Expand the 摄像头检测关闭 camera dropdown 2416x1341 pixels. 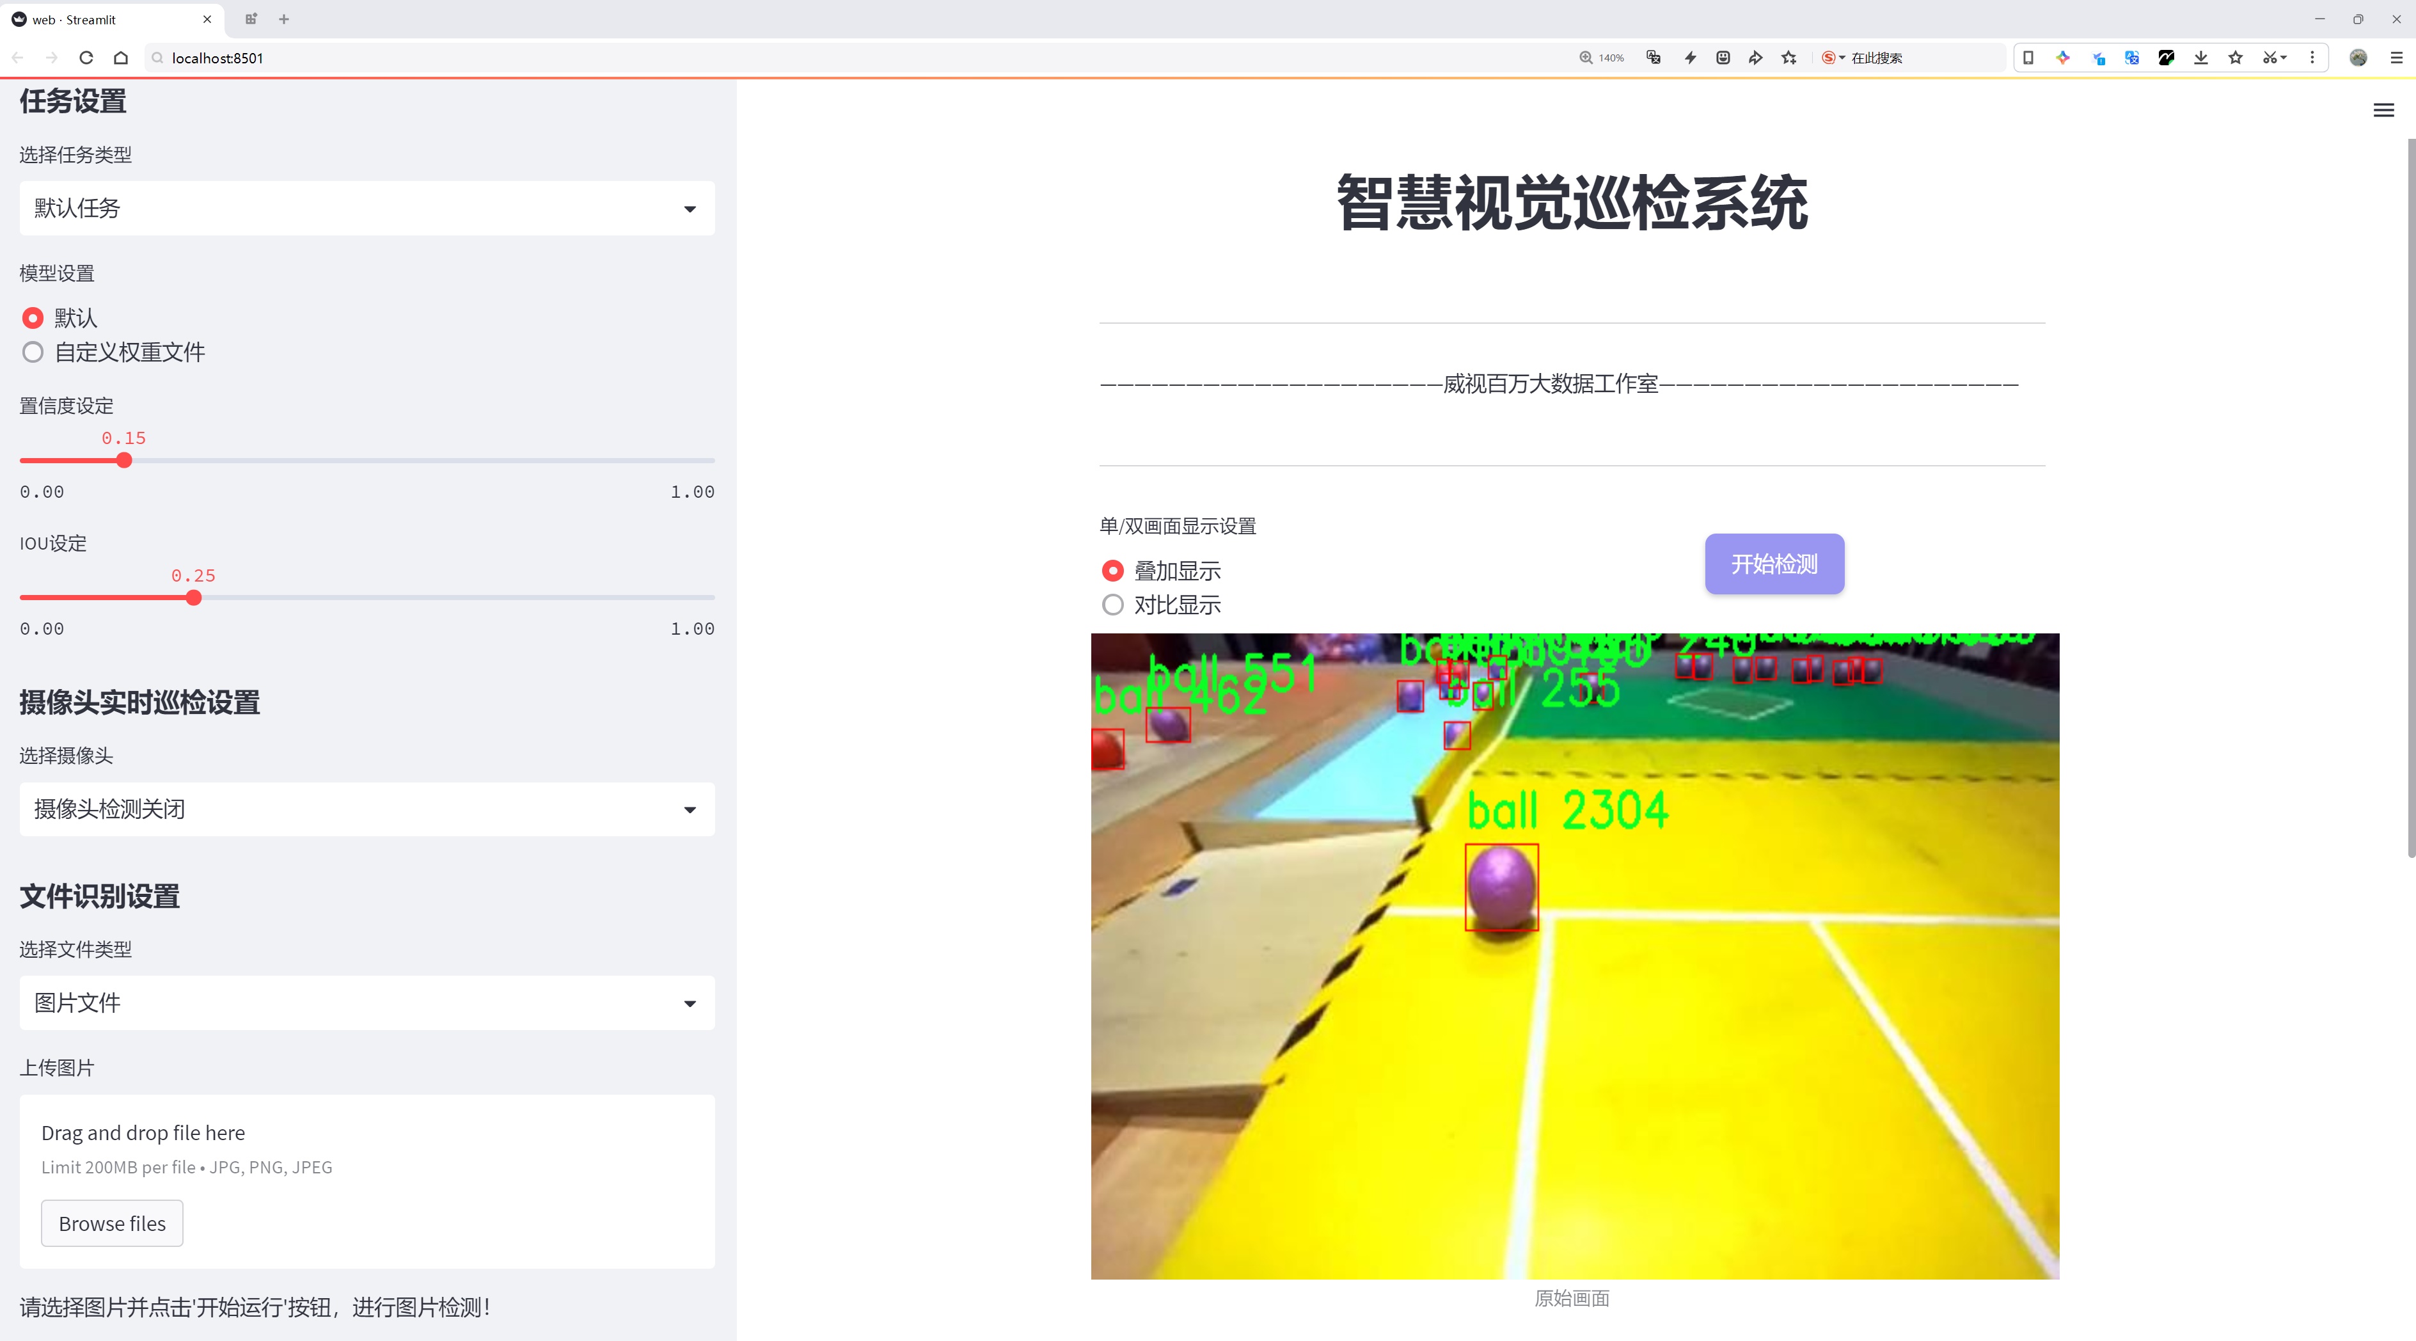pyautogui.click(x=367, y=809)
